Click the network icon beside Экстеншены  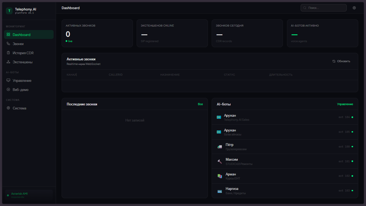8,62
